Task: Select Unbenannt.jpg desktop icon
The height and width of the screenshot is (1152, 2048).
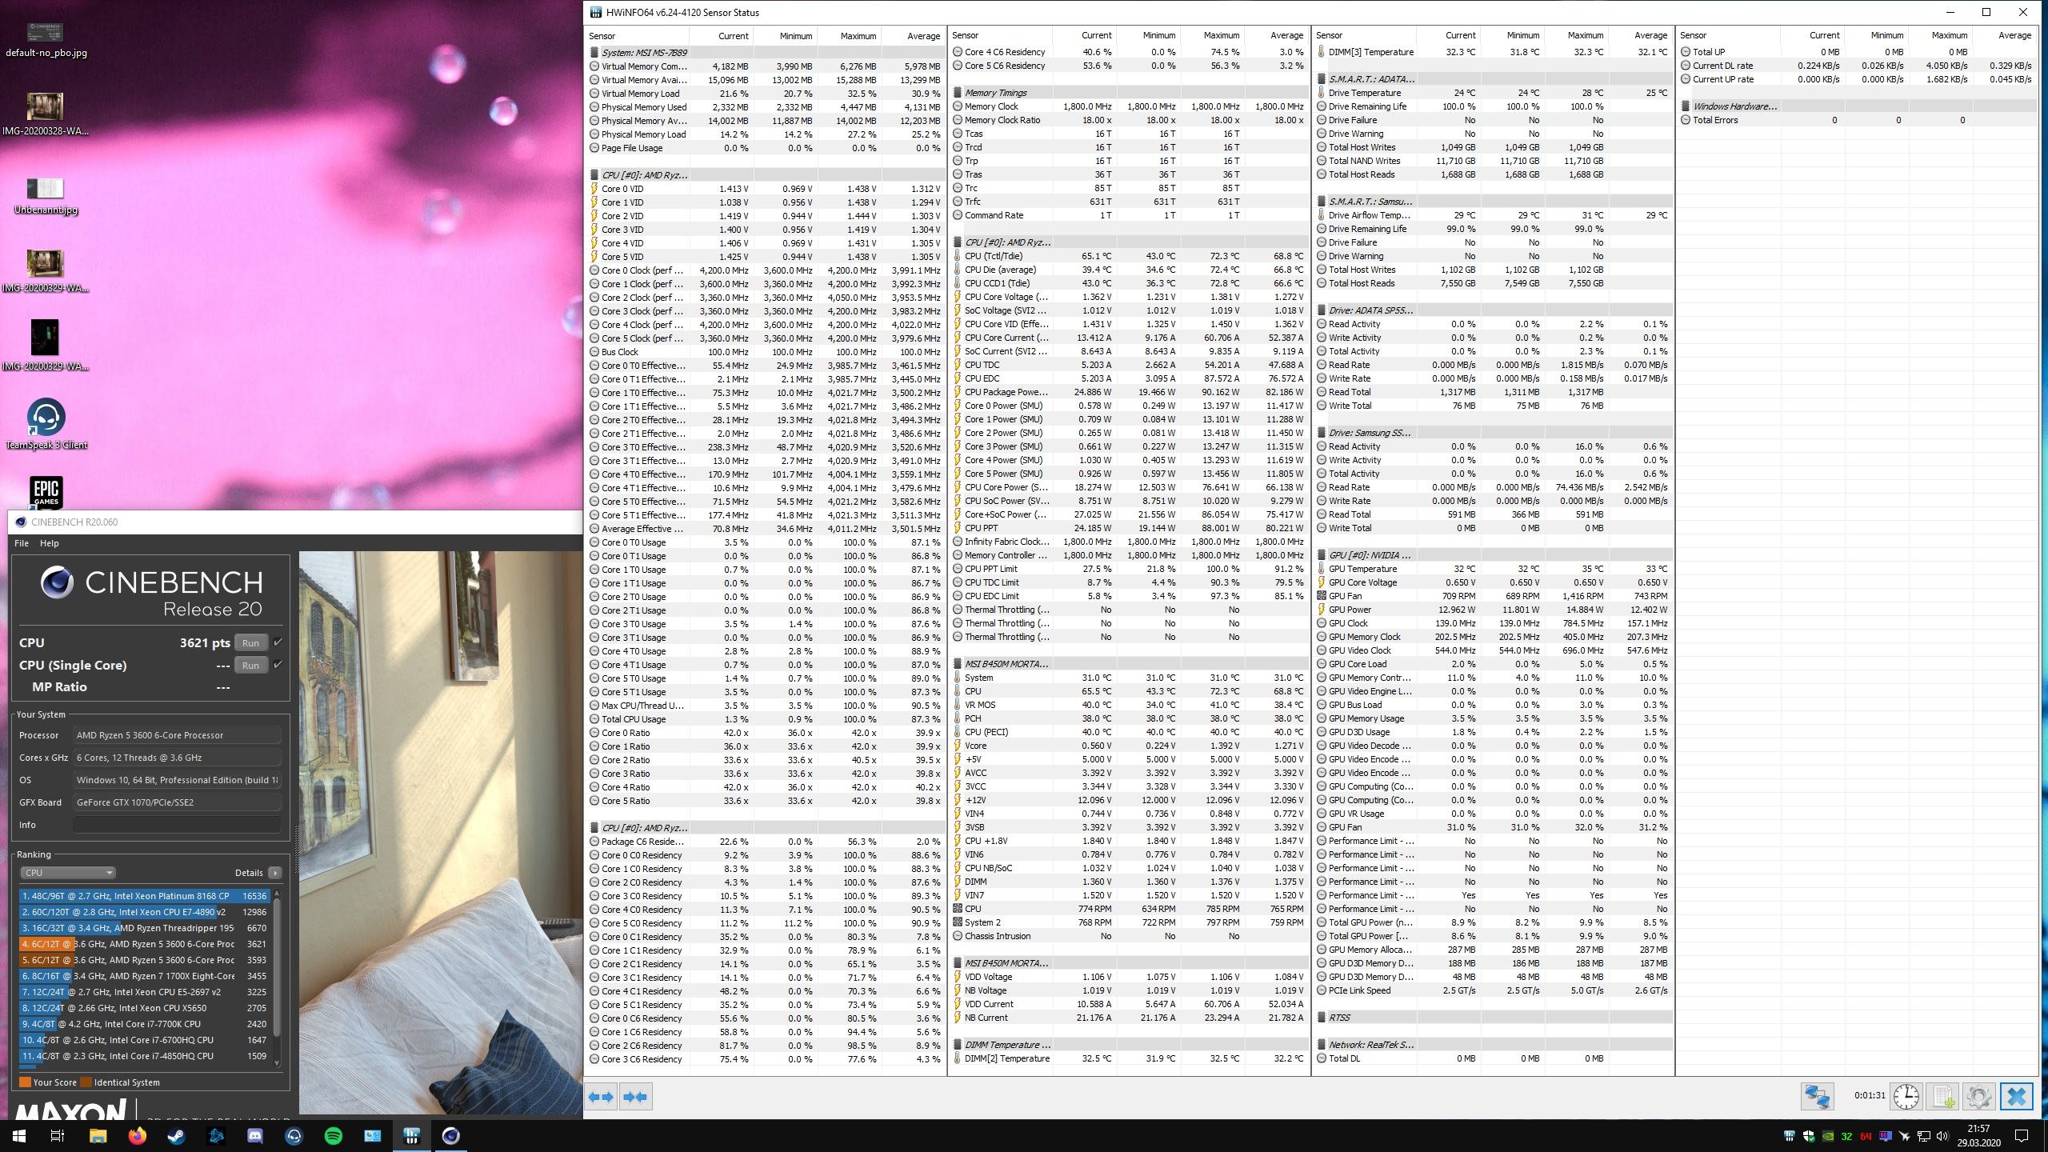Action: click(46, 196)
